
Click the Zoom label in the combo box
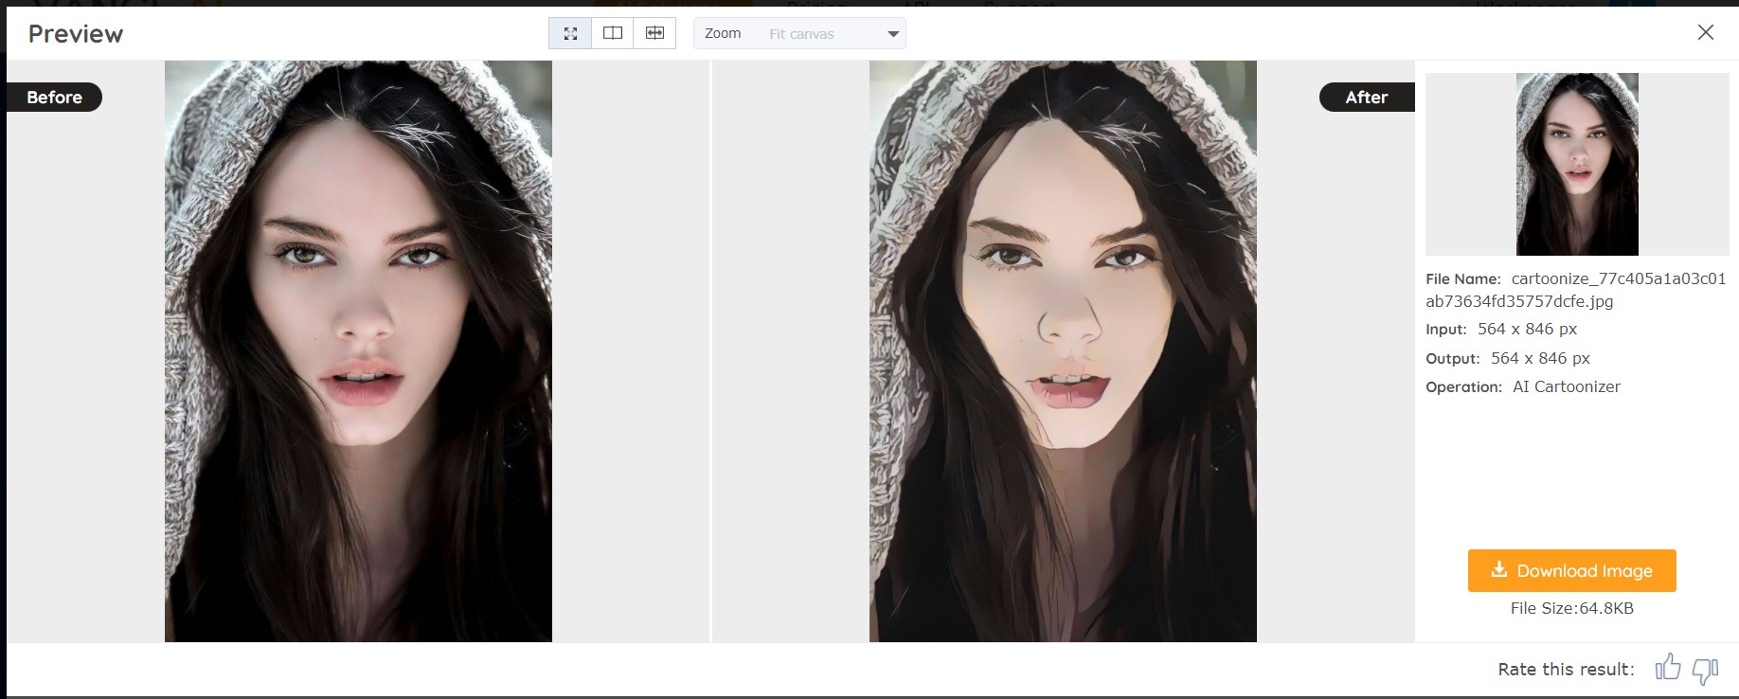723,33
